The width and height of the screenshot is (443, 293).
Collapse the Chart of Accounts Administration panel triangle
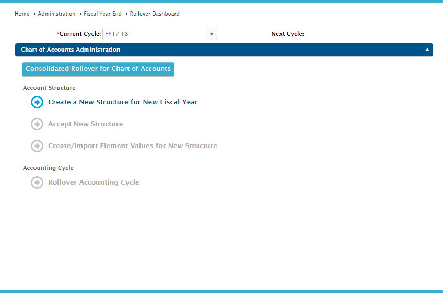427,50
